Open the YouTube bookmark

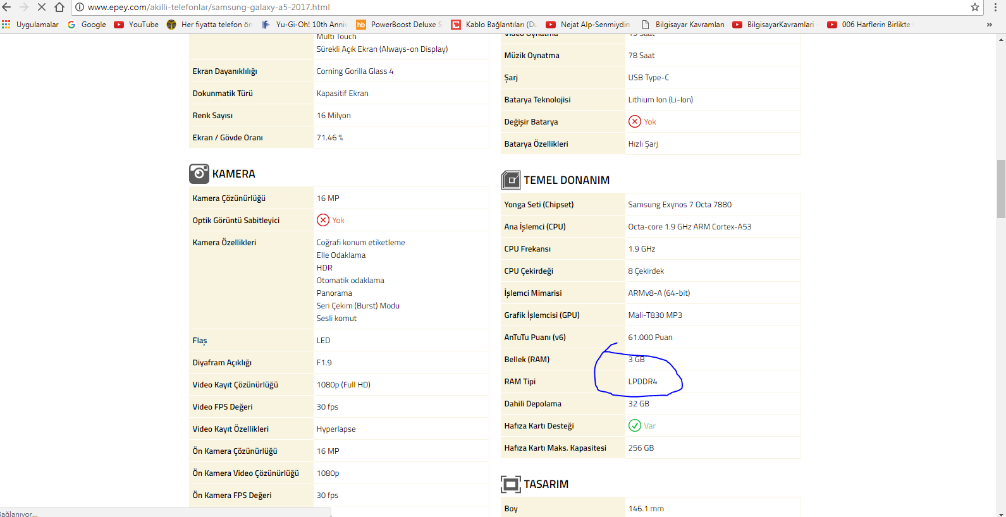click(137, 25)
